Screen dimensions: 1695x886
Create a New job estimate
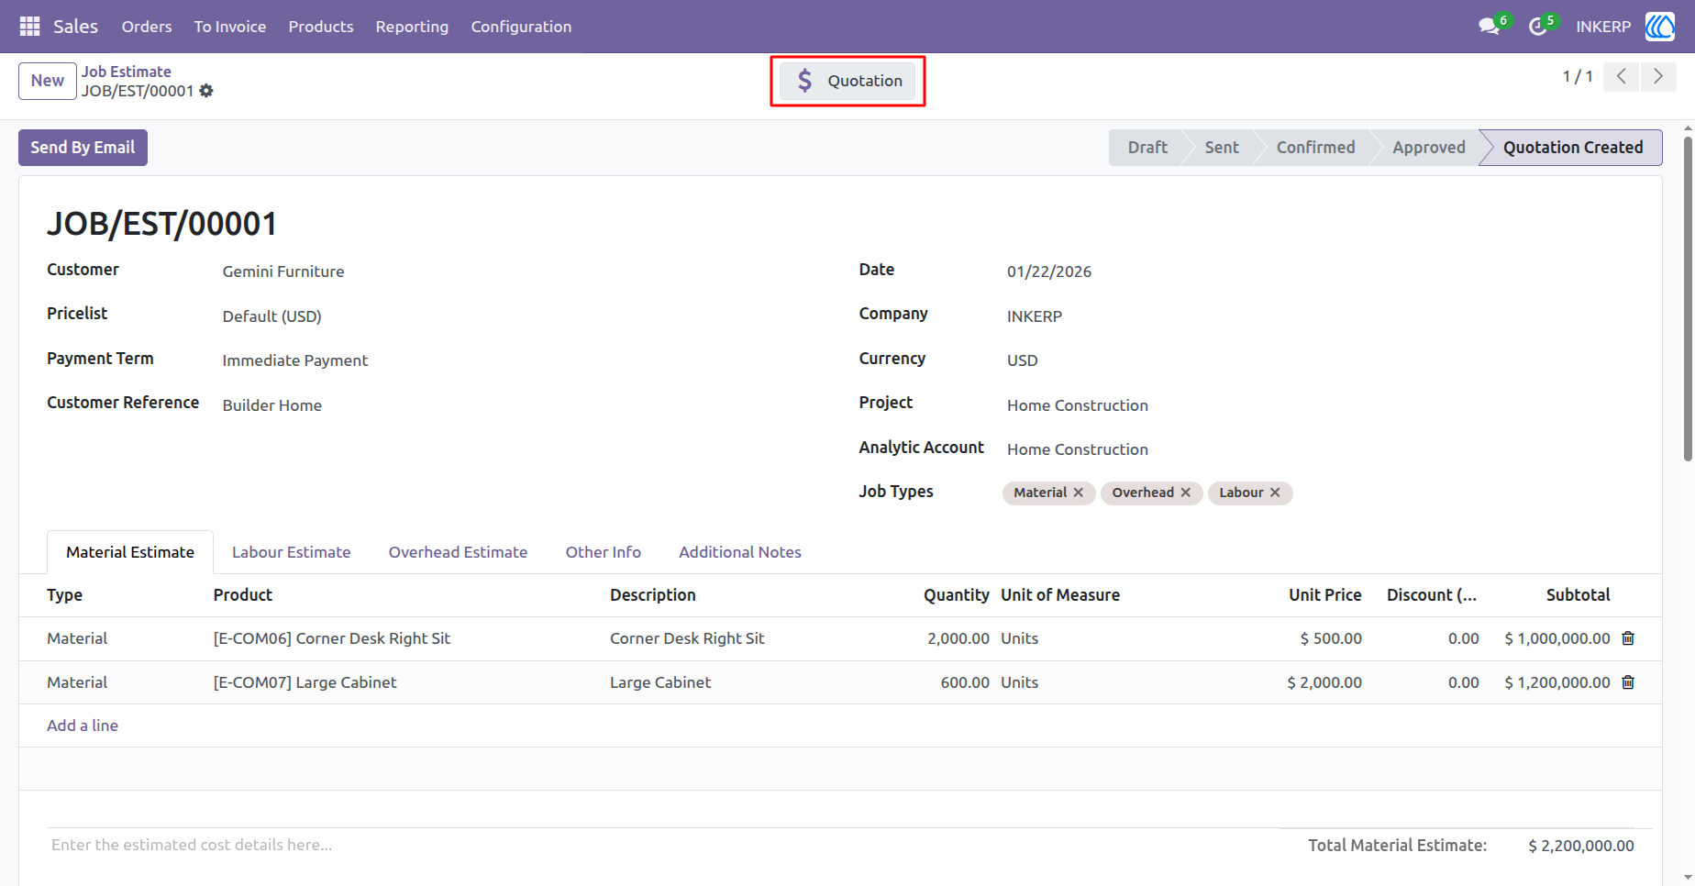48,81
